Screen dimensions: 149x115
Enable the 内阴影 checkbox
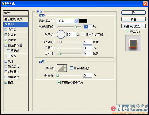(x=6, y=29)
